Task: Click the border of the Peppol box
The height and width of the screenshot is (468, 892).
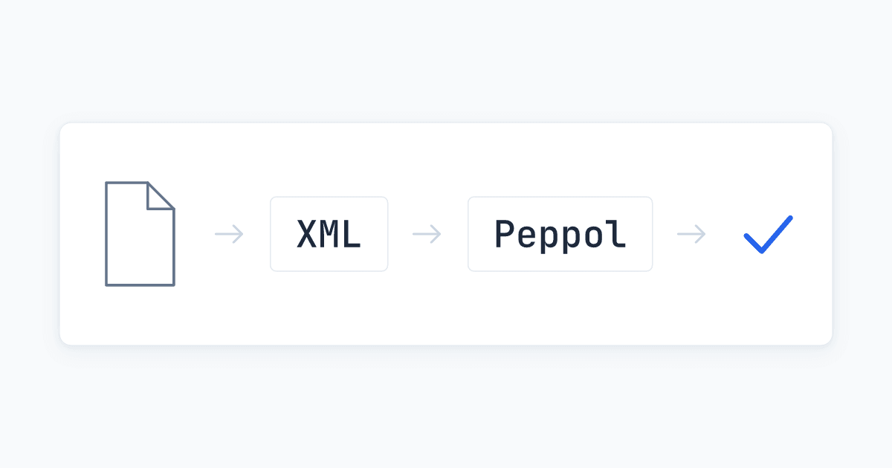Action: 560,197
